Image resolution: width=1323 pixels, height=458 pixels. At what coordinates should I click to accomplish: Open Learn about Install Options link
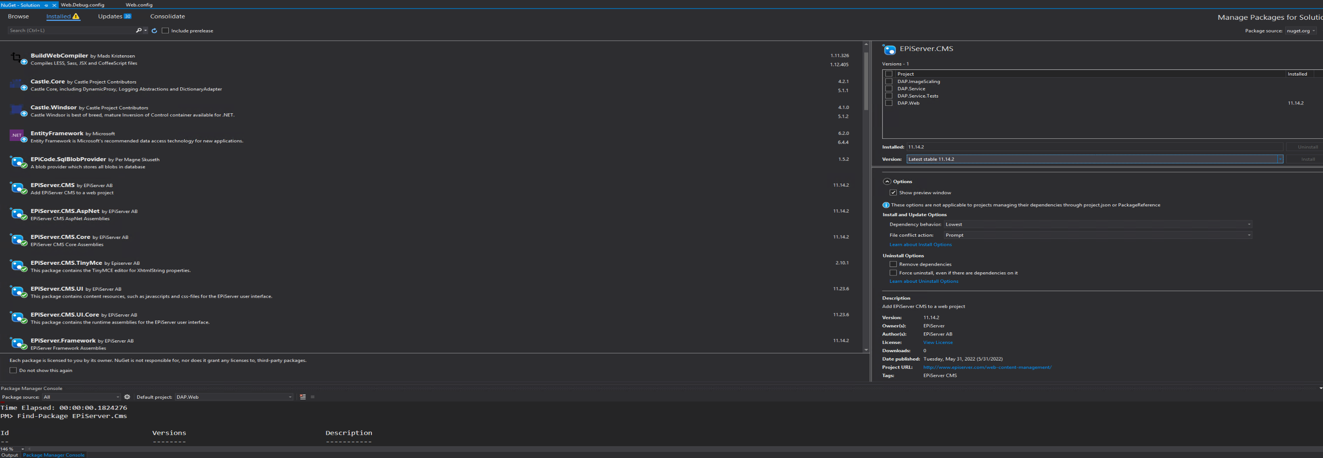pos(920,245)
